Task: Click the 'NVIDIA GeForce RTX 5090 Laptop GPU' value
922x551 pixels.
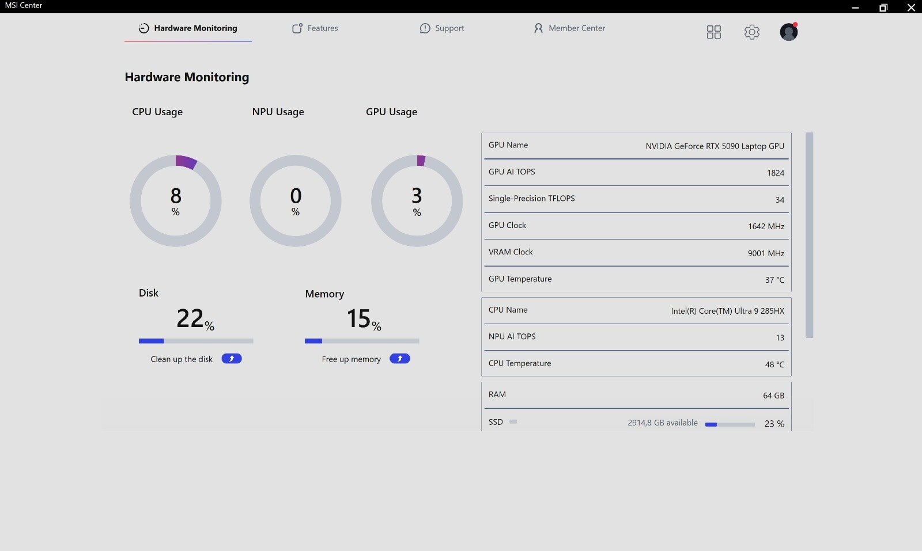Action: (x=715, y=146)
